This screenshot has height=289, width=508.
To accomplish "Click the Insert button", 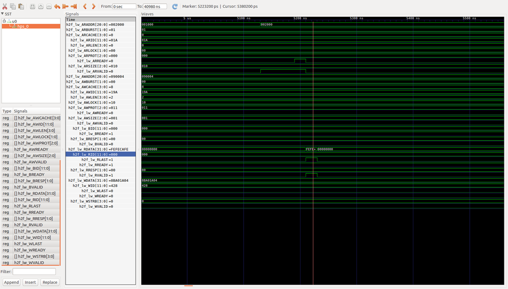I will [x=31, y=282].
